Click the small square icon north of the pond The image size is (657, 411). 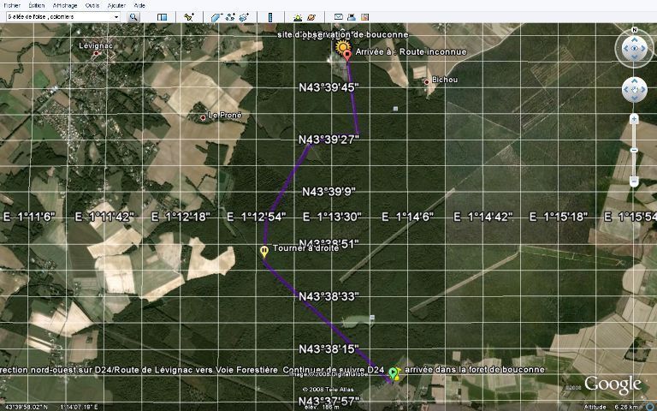(x=372, y=318)
